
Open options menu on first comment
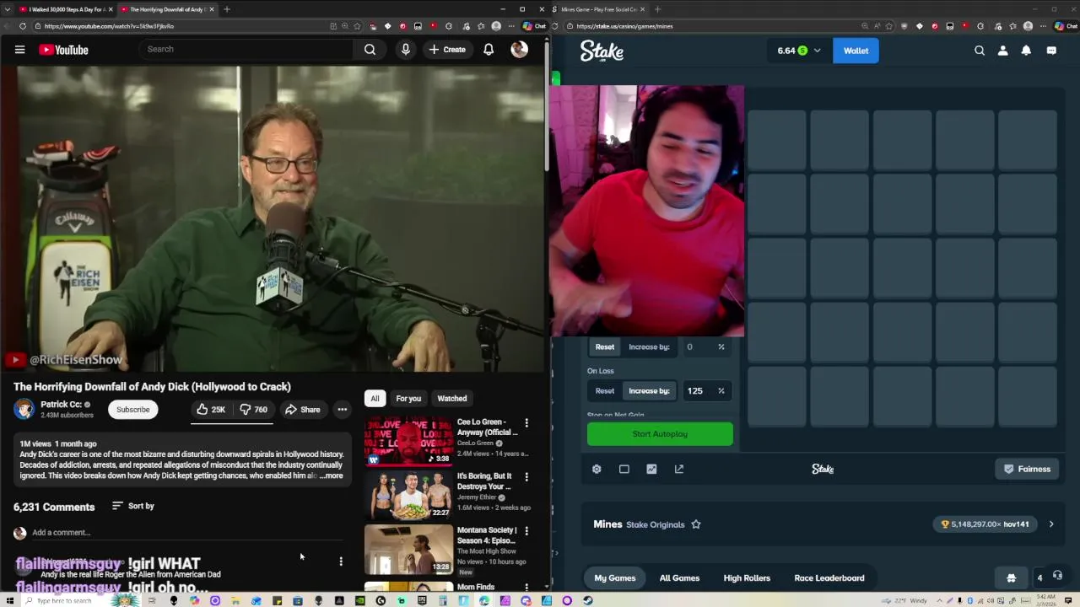click(341, 561)
